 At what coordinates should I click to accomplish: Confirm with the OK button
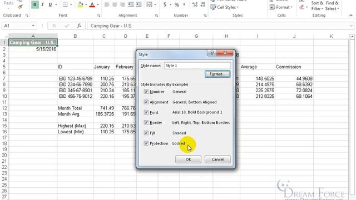point(188,159)
